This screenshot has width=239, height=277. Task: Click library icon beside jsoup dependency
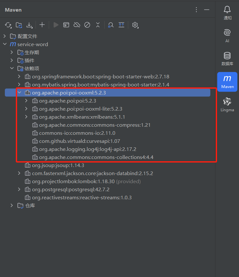coord(27,165)
